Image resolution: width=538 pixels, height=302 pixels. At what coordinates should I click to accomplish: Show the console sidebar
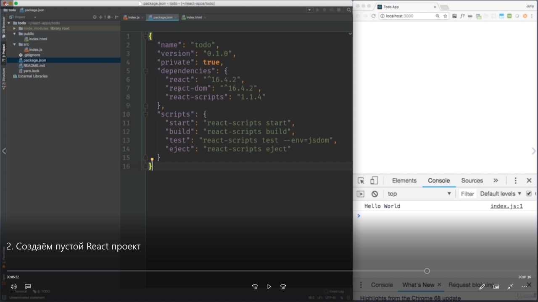361,194
